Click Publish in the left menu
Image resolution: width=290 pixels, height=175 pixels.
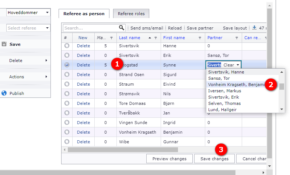pyautogui.click(x=17, y=93)
